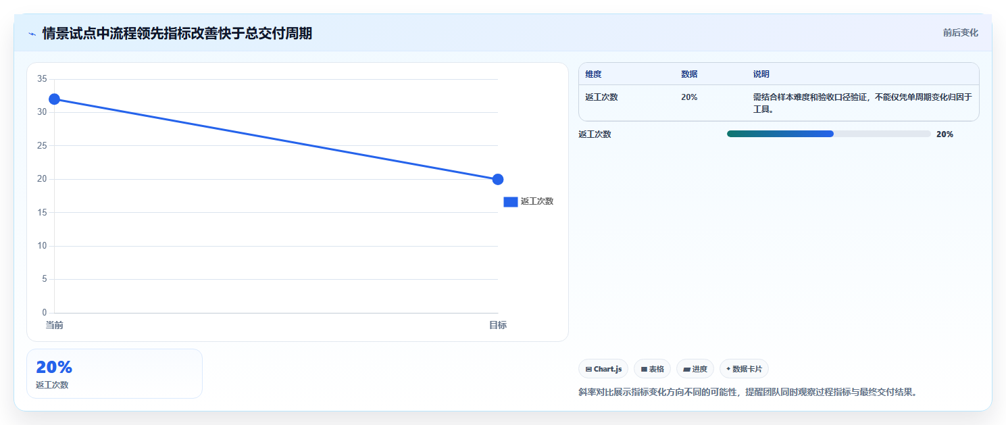Click the 返工次数 label under the large 20%
The width and height of the screenshot is (1006, 425).
52,384
